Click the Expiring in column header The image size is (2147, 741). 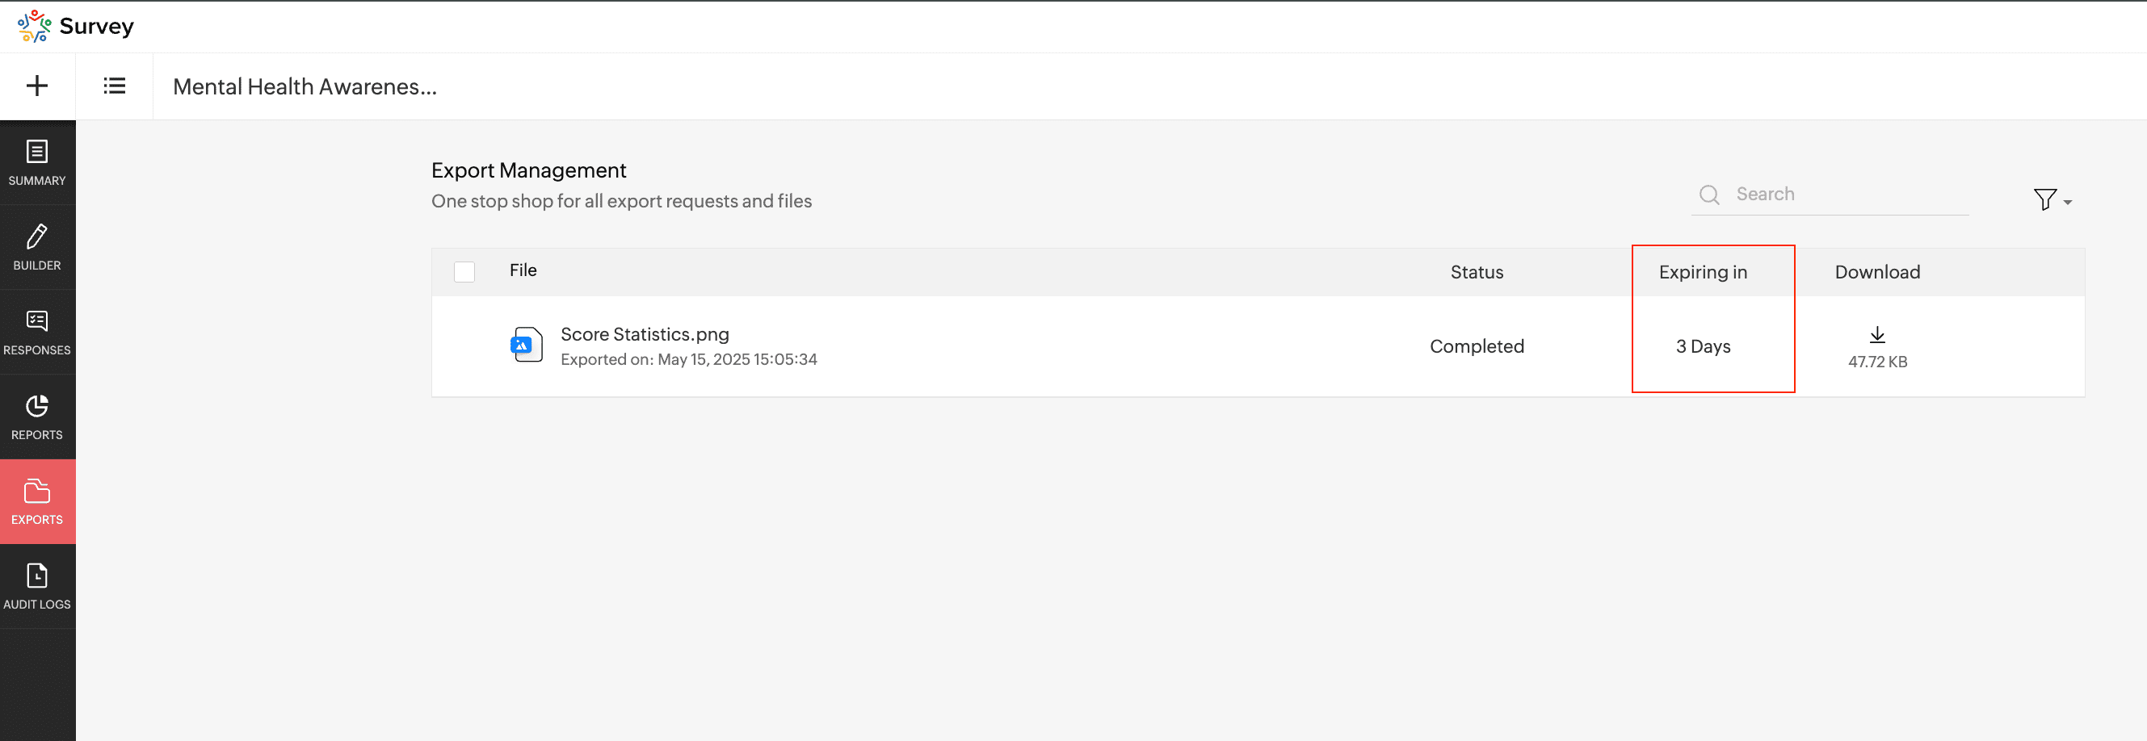coord(1703,272)
